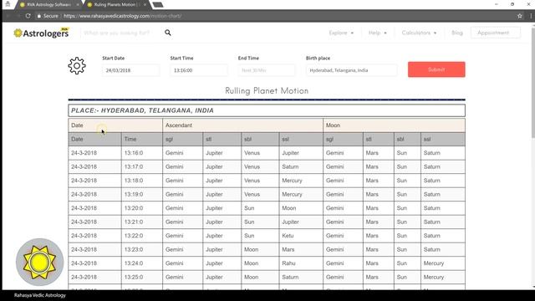This screenshot has width=535, height=301.
Task: Click the browser address bar URL
Action: (122, 16)
